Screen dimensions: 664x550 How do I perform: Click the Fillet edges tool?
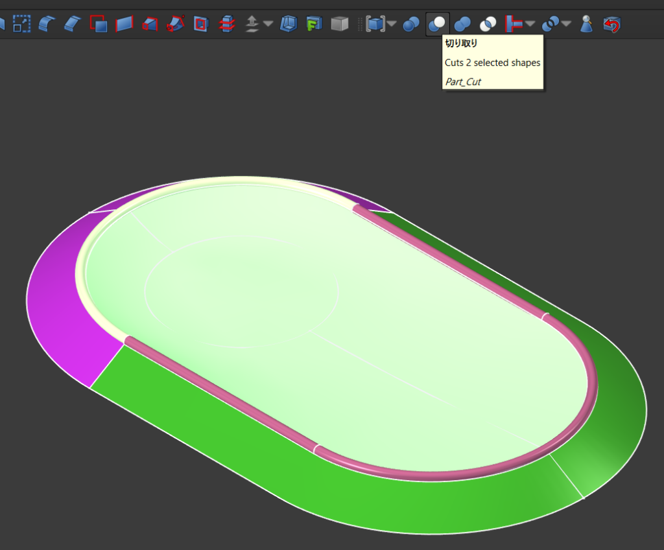[x=47, y=25]
